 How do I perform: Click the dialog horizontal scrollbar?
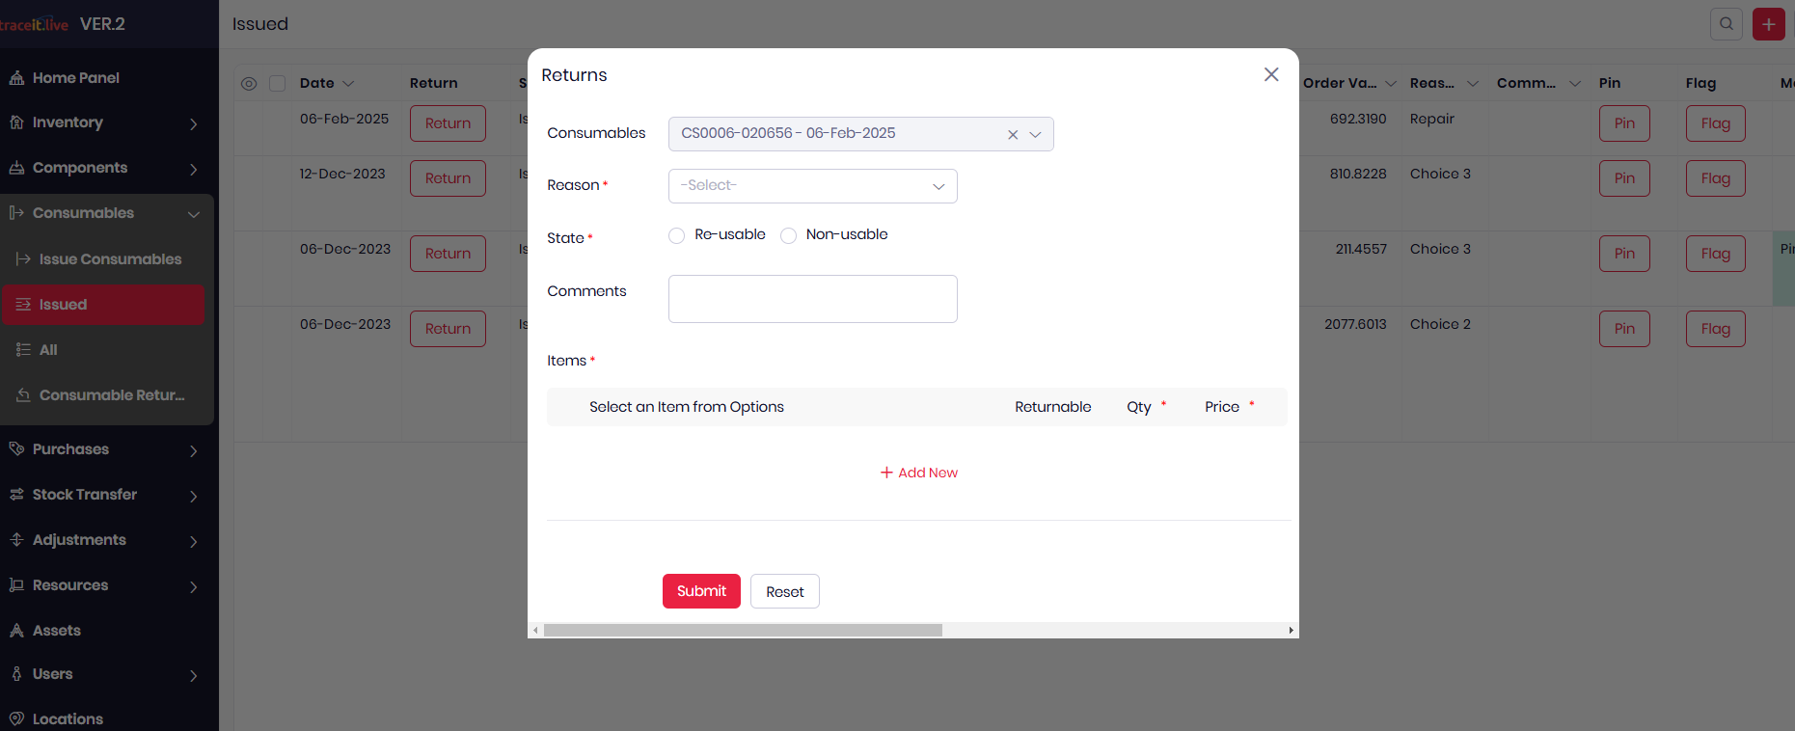tap(743, 631)
